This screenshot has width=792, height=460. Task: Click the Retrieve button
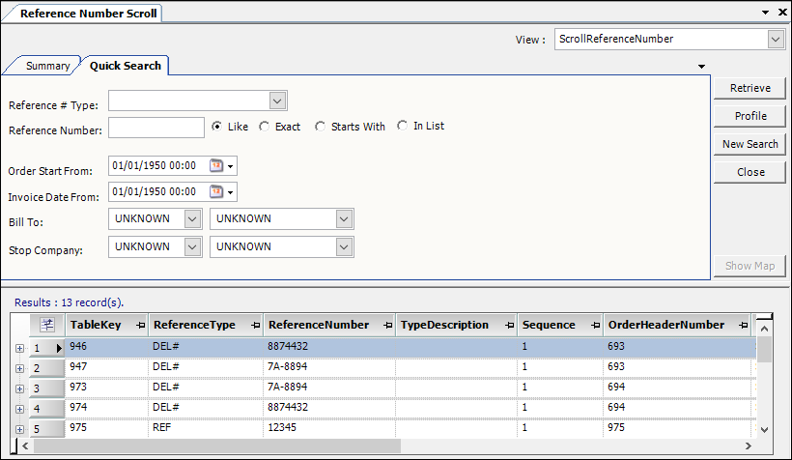(750, 88)
